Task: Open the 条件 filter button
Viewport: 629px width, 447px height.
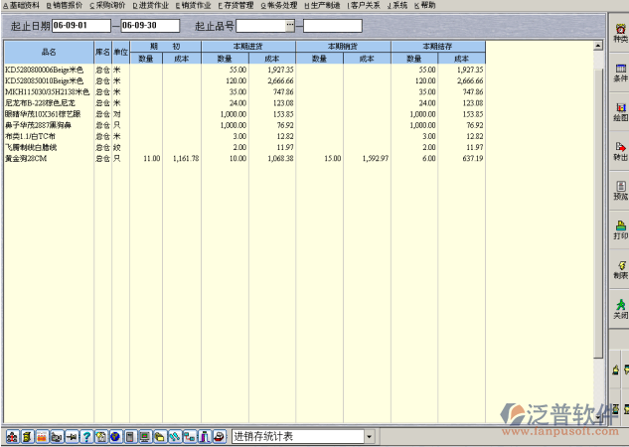Action: [x=619, y=71]
